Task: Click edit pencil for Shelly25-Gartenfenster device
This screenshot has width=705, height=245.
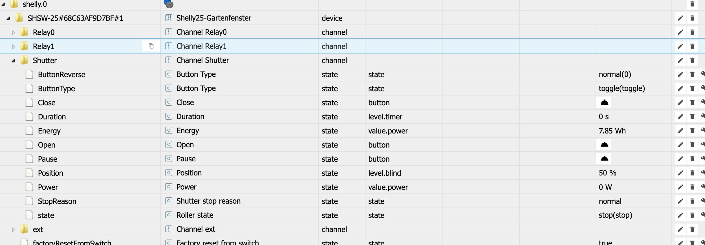Action: [x=680, y=18]
